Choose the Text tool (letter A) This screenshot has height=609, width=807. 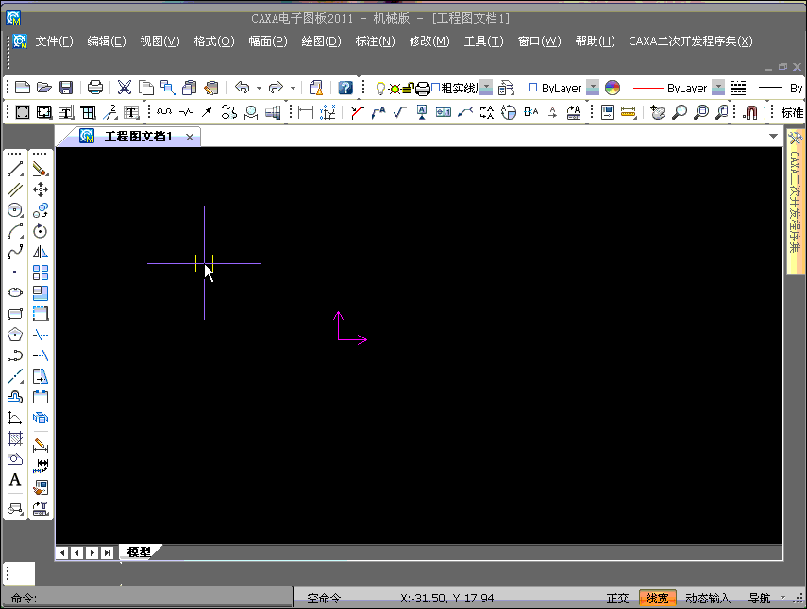point(15,480)
